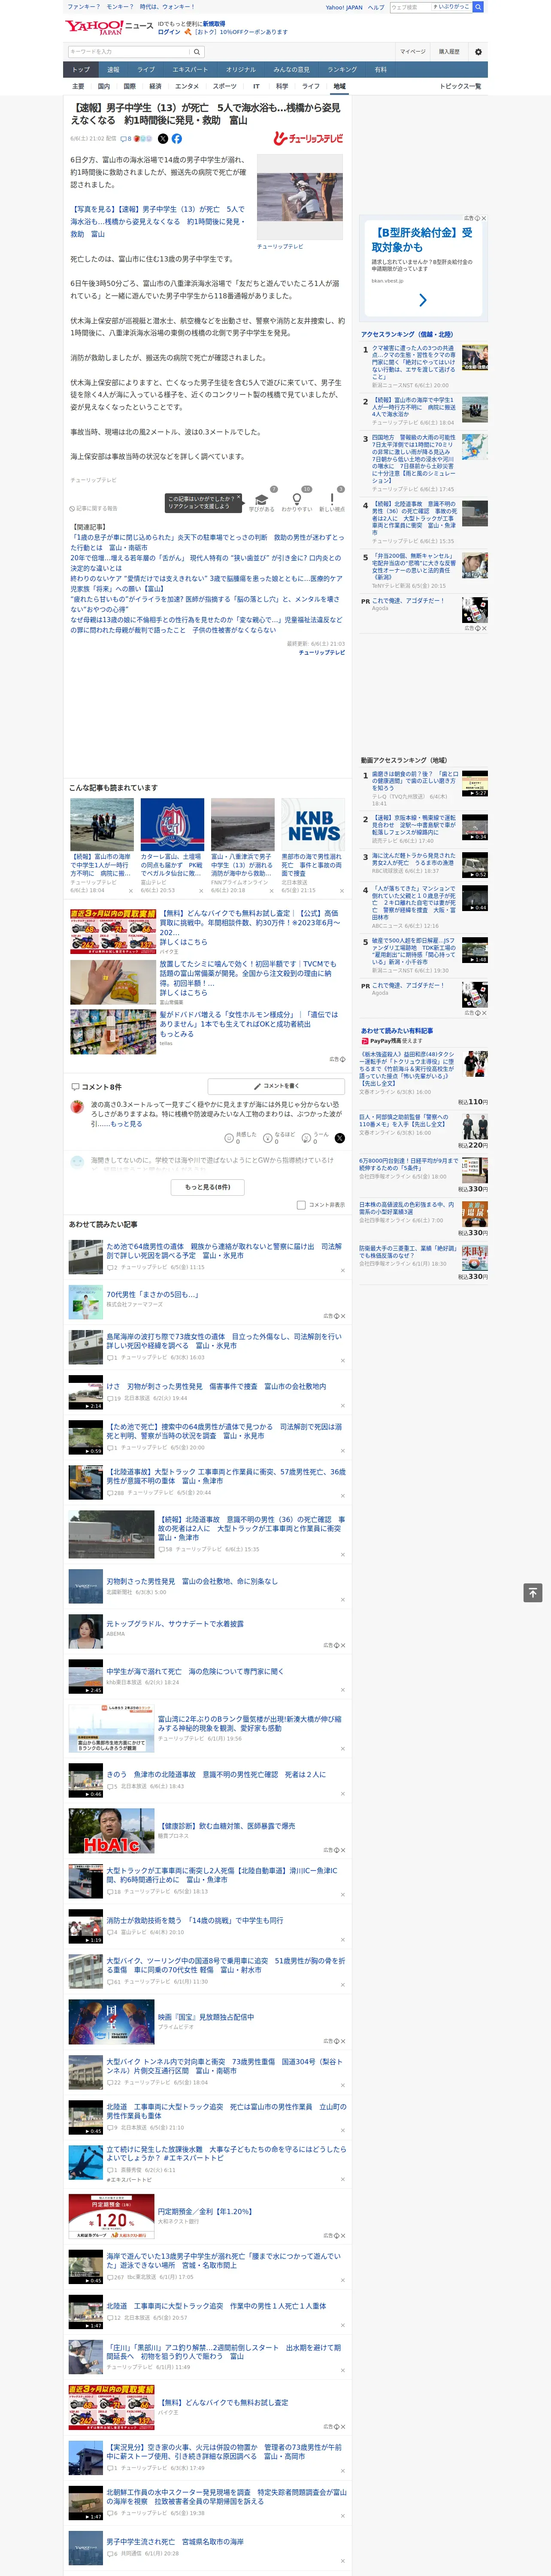Share the first comment on X
551x2576 pixels.
click(x=340, y=1138)
